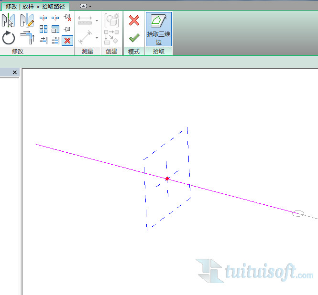Image resolution: width=318 pixels, height=295 pixels.
Task: Activate the Rotate tool
Action: (9, 38)
